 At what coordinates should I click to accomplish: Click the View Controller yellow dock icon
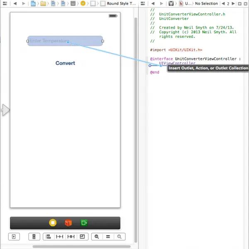tap(53, 223)
